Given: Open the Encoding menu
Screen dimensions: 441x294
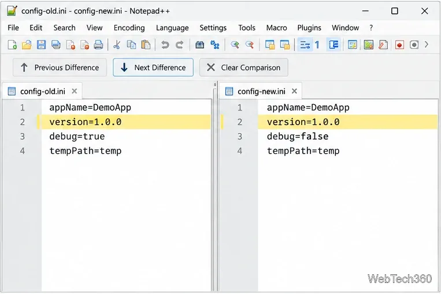Looking at the screenshot, I should coord(129,28).
